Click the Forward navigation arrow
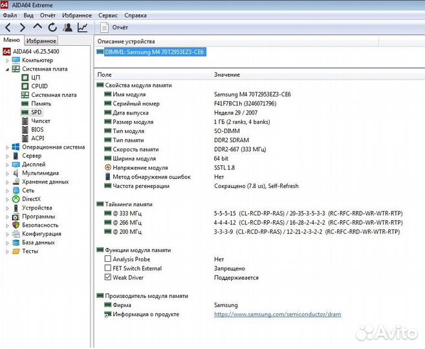The width and height of the screenshot is (425, 349). pos(23,27)
